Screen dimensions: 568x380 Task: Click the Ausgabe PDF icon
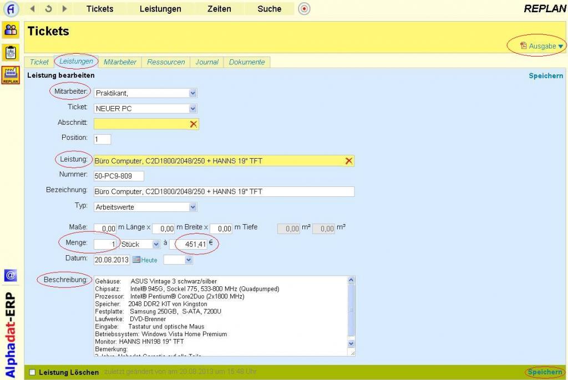click(x=523, y=45)
